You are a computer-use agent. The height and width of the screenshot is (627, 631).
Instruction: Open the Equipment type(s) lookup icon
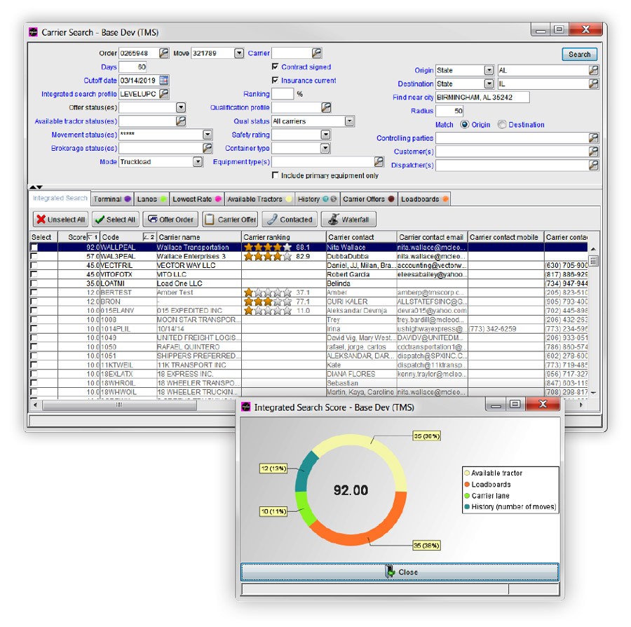(379, 162)
